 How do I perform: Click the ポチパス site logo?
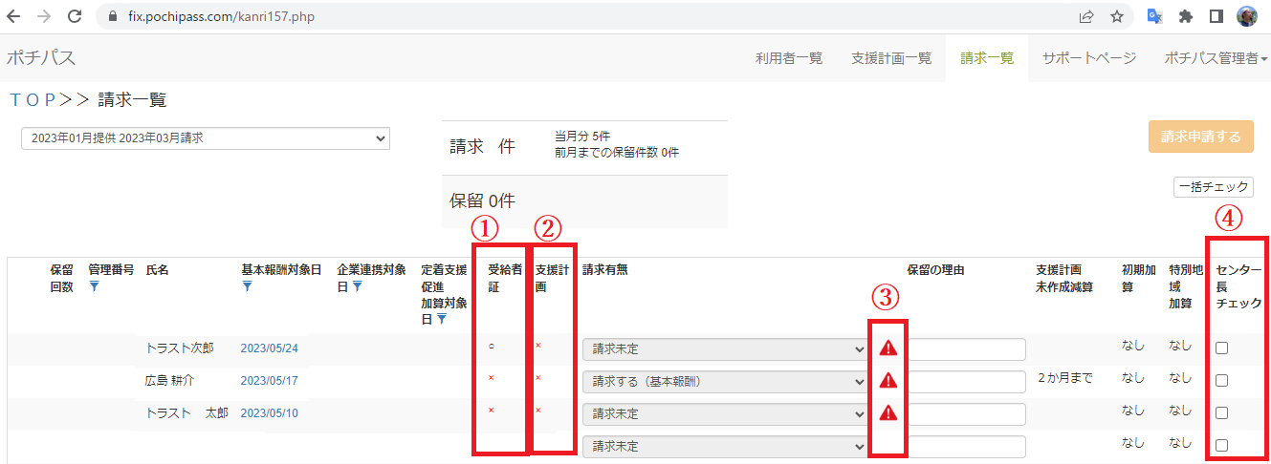(41, 58)
